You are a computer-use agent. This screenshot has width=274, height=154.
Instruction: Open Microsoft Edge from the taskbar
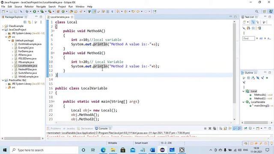coord(103,150)
